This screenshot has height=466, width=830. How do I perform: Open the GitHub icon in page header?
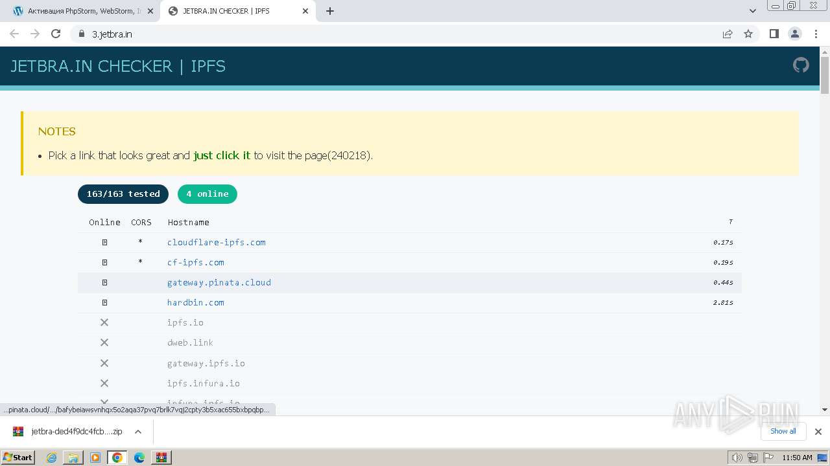click(x=801, y=65)
